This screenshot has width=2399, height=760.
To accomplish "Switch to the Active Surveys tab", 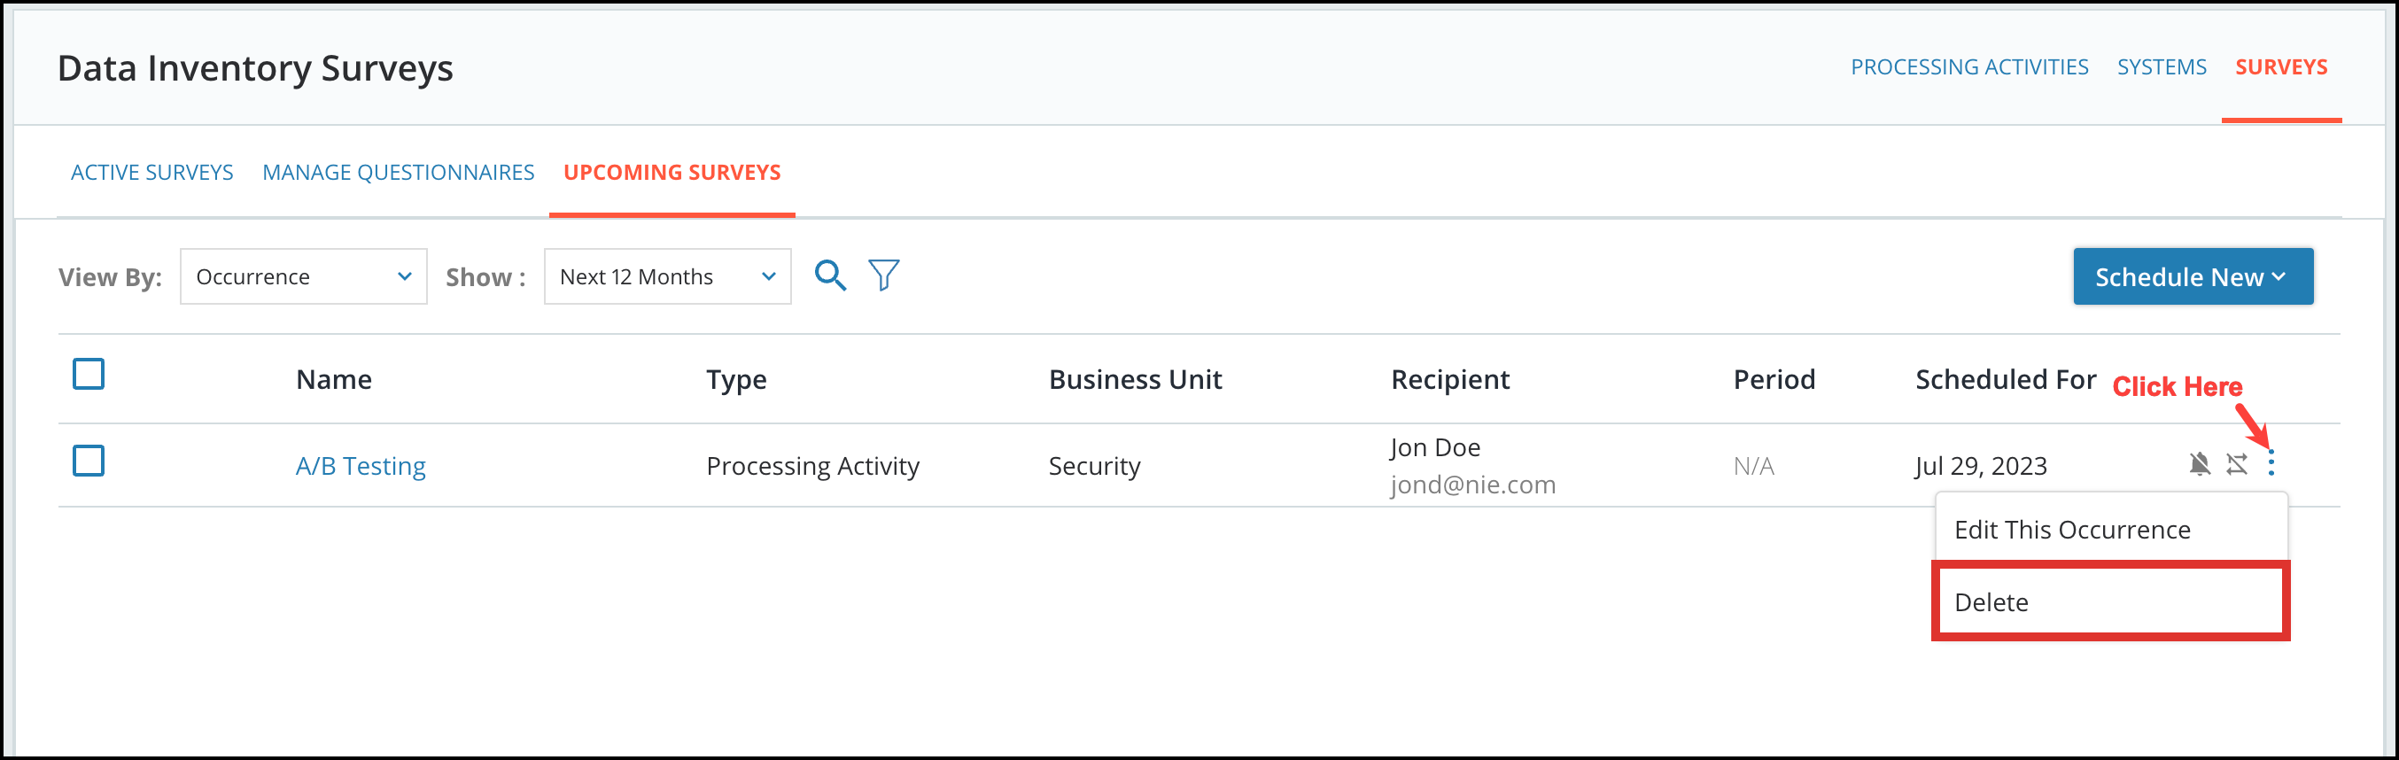I will click(x=151, y=173).
